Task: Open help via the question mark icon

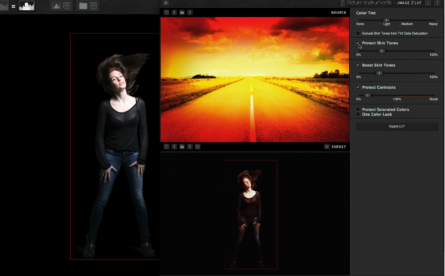Action: (437, 3)
